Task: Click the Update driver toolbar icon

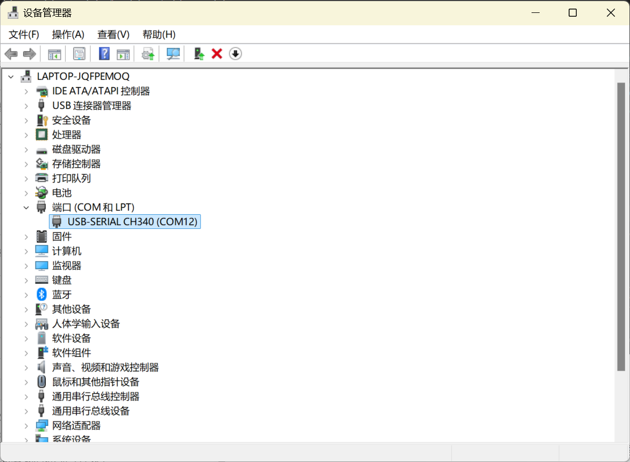Action: click(148, 54)
